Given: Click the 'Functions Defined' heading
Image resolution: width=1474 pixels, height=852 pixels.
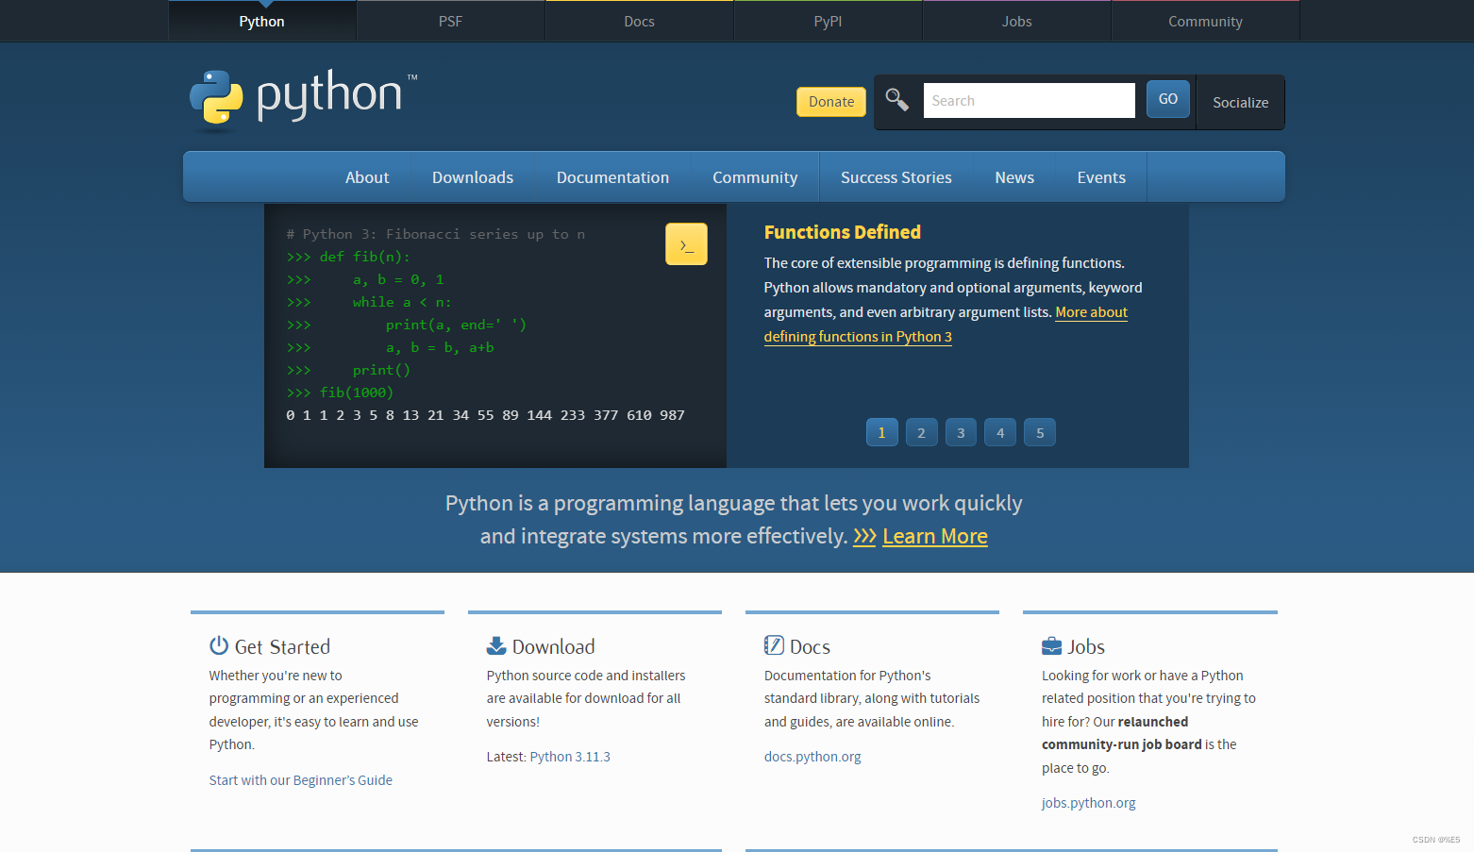Looking at the screenshot, I should coord(843,232).
